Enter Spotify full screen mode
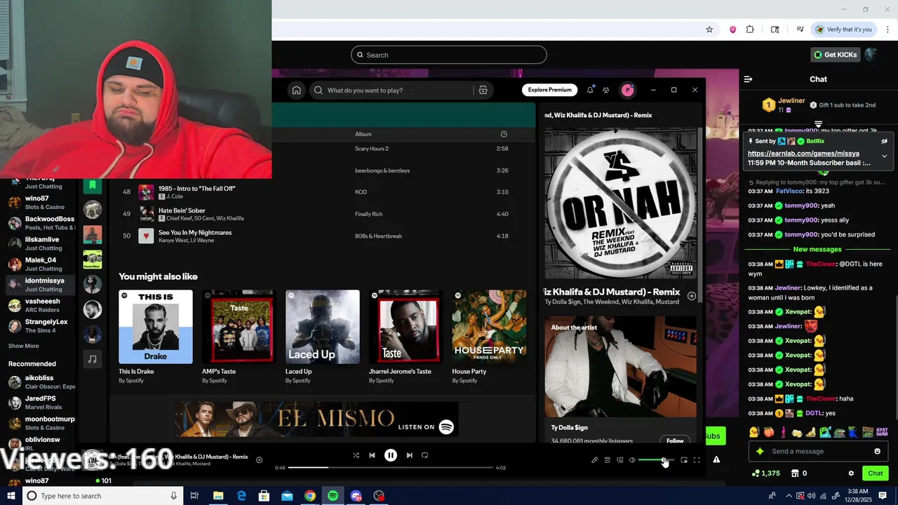Screen dimensions: 898x505 pyautogui.click(x=697, y=460)
